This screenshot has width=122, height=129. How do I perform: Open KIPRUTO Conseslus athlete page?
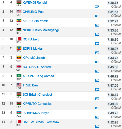click(37, 104)
